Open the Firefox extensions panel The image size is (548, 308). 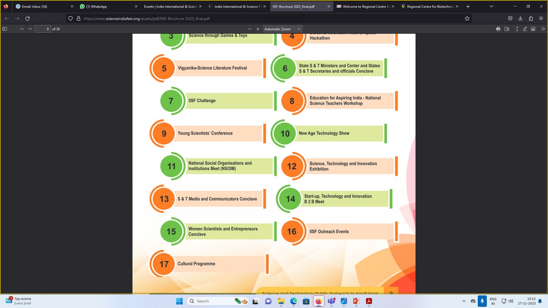[x=531, y=19]
